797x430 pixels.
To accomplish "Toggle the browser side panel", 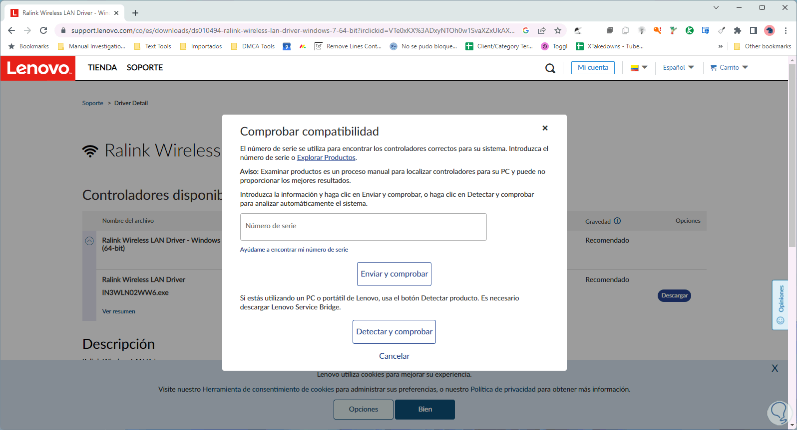I will pyautogui.click(x=754, y=30).
